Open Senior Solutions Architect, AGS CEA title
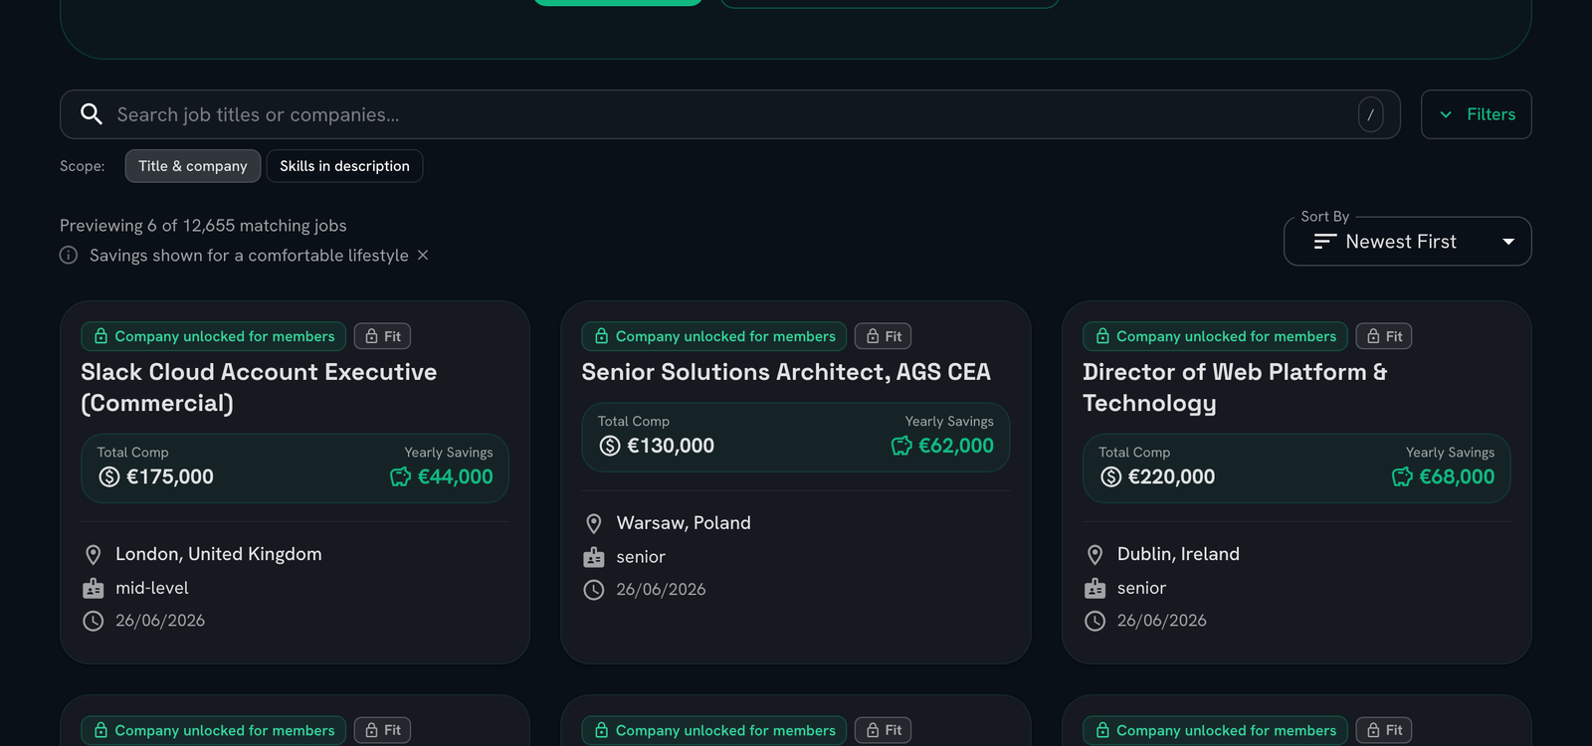This screenshot has height=746, width=1592. coord(786,372)
